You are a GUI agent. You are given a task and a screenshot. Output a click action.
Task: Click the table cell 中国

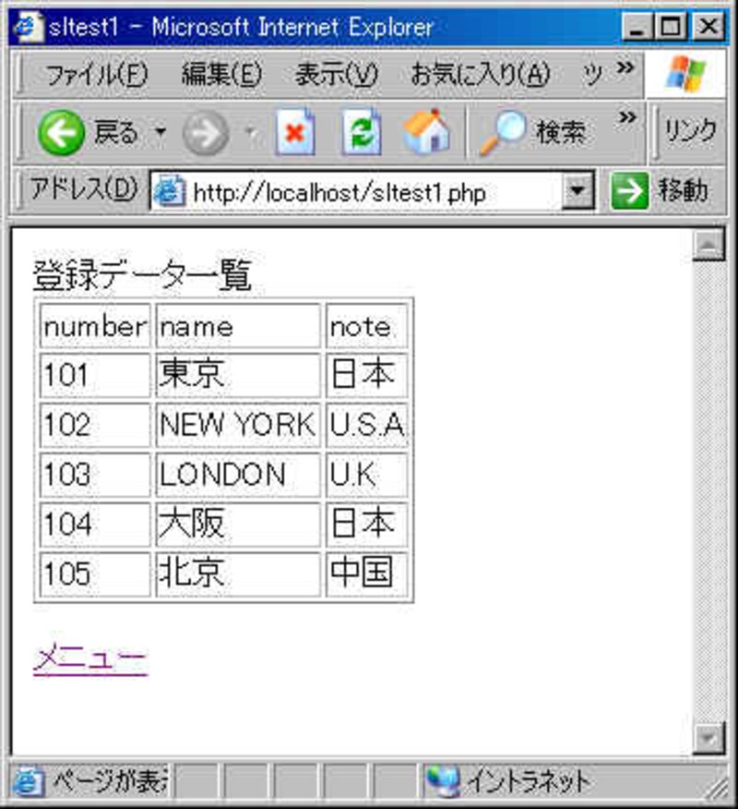tap(367, 574)
